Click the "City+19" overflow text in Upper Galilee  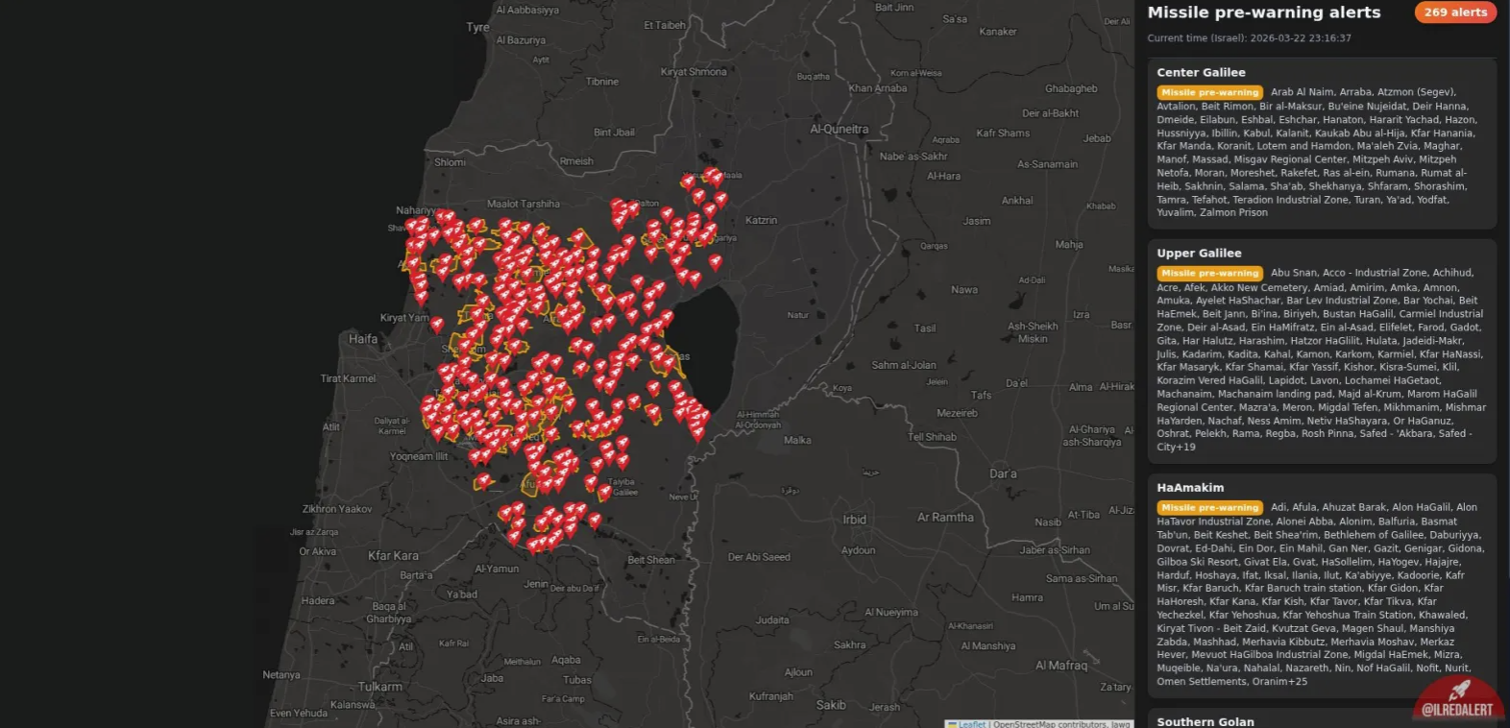(1176, 447)
